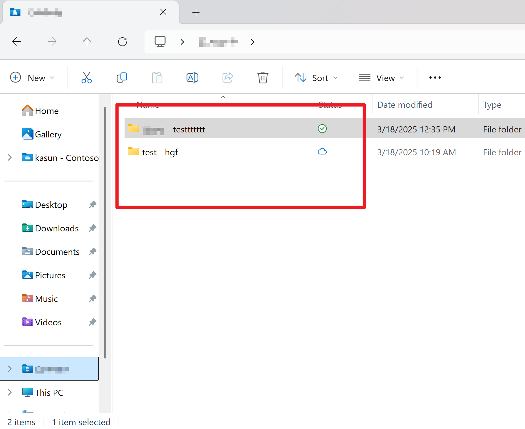Open the Downloads quick access folder
The width and height of the screenshot is (525, 429).
[50, 228]
